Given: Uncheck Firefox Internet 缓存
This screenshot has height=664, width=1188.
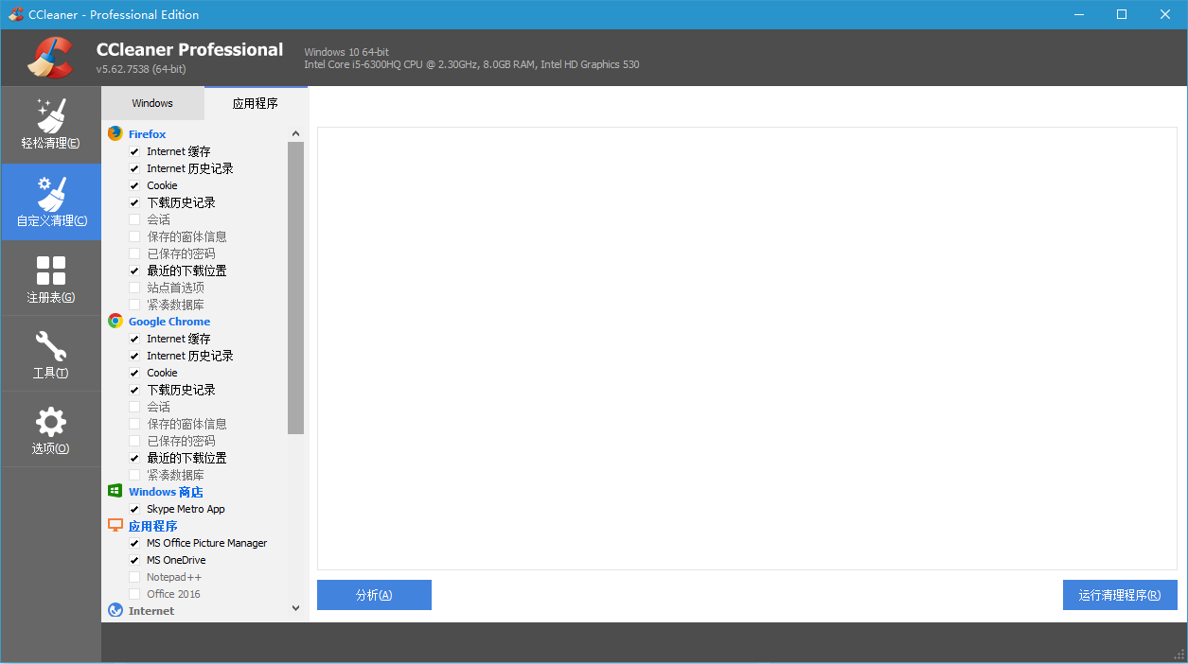Looking at the screenshot, I should pyautogui.click(x=134, y=151).
